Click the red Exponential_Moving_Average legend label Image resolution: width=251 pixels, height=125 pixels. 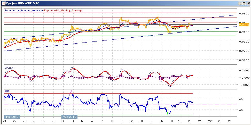[x=63, y=11]
